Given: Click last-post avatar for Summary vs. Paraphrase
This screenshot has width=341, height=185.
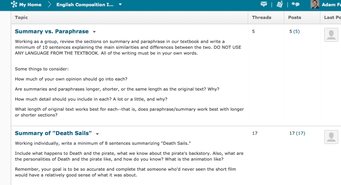Looking at the screenshot, I should point(331,35).
